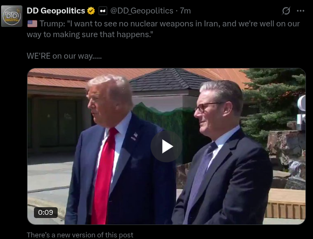Open "There's a new version of this post"

[80, 235]
